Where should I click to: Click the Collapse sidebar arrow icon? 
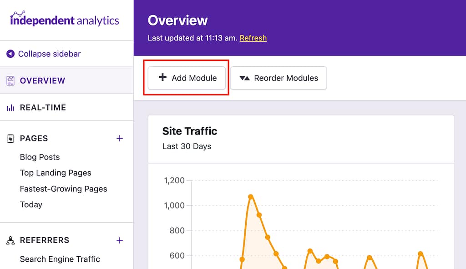click(x=10, y=54)
